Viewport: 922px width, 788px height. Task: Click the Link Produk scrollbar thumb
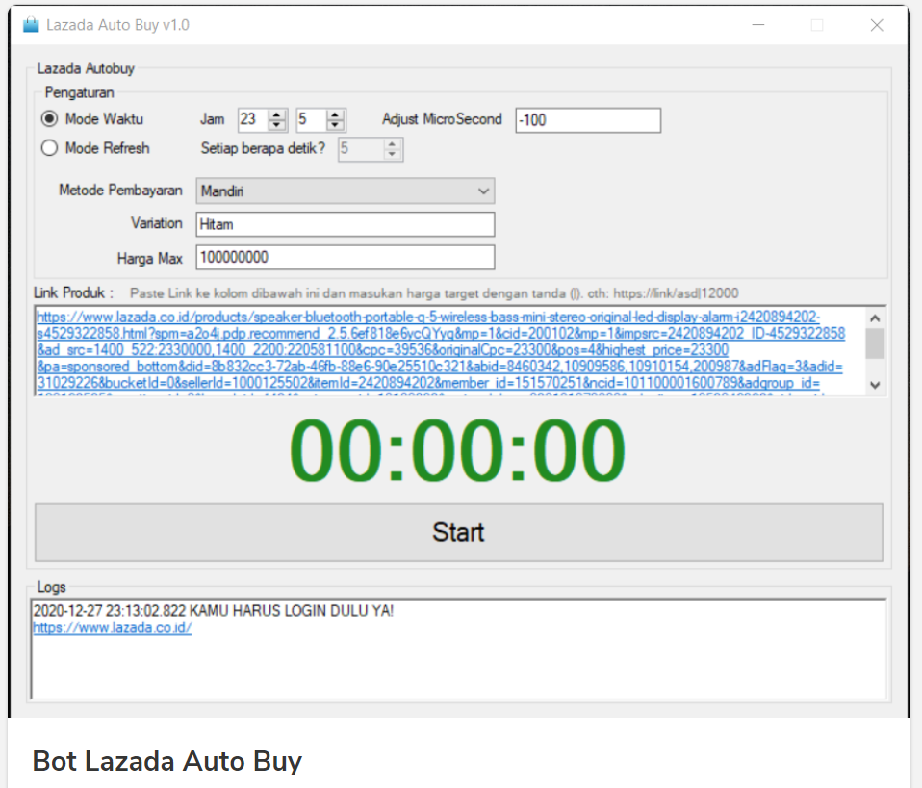[875, 343]
